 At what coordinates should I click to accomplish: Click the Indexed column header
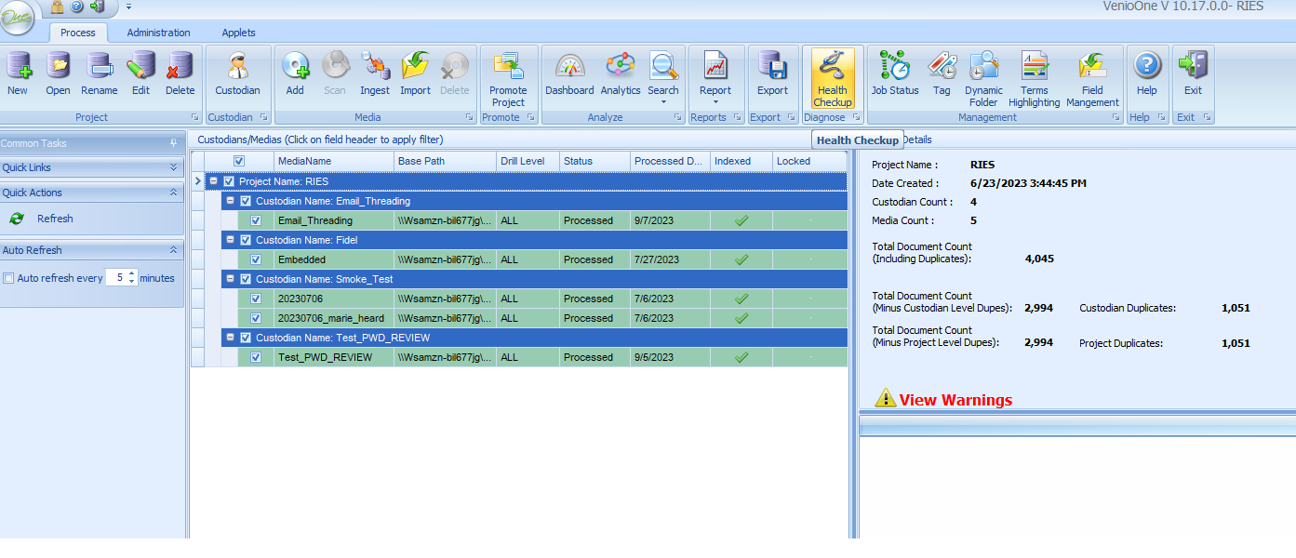(742, 161)
